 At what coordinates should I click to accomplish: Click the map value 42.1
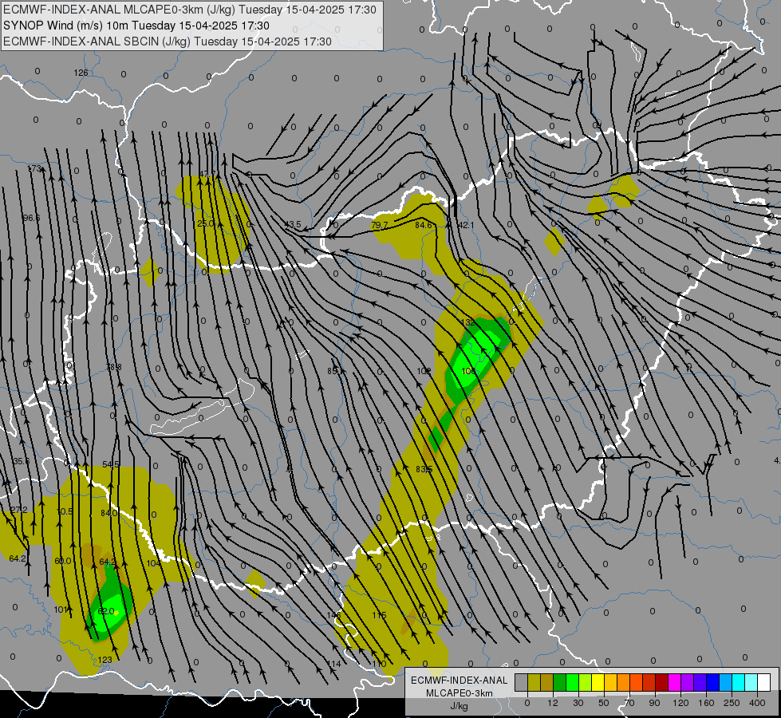466,225
